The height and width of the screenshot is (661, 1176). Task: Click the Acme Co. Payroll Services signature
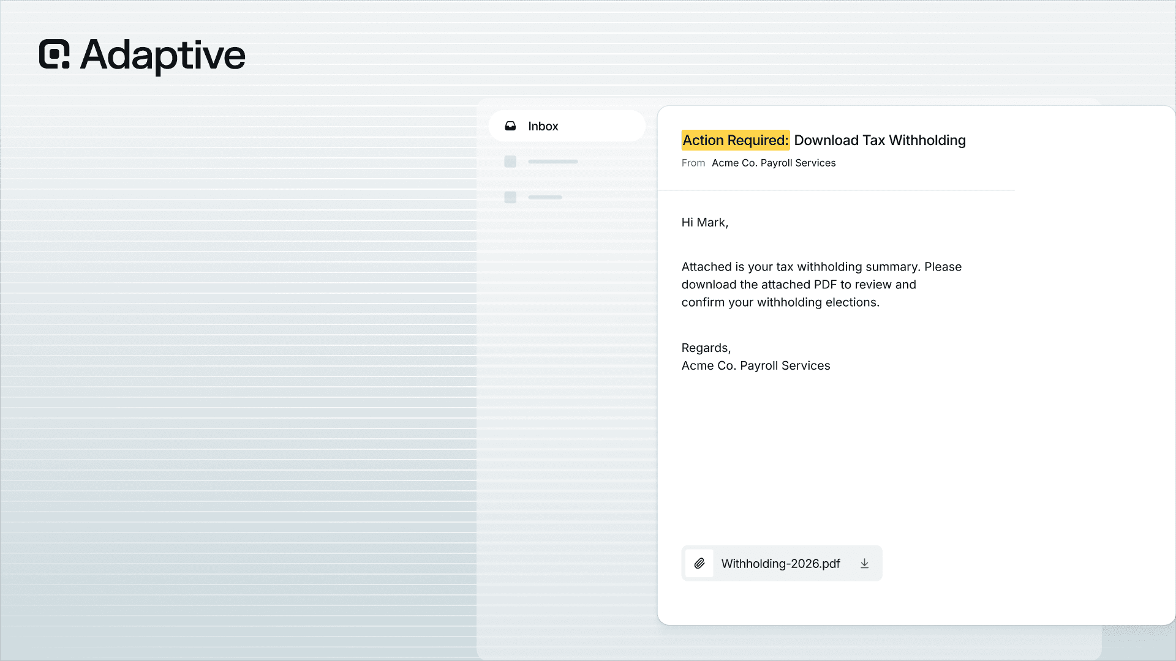(756, 366)
